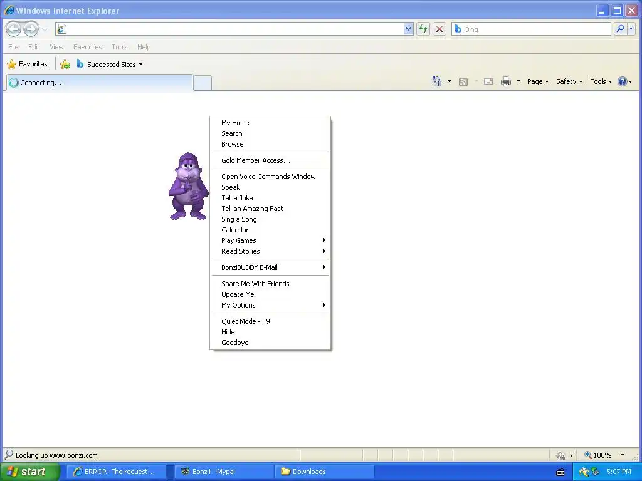Switch to Downloads folder taskbar button
The height and width of the screenshot is (481, 642).
point(324,472)
